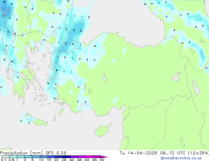Click the 25–30 mm dark blue legend swatch
This screenshot has height=161, width=209.
coord(66,157)
